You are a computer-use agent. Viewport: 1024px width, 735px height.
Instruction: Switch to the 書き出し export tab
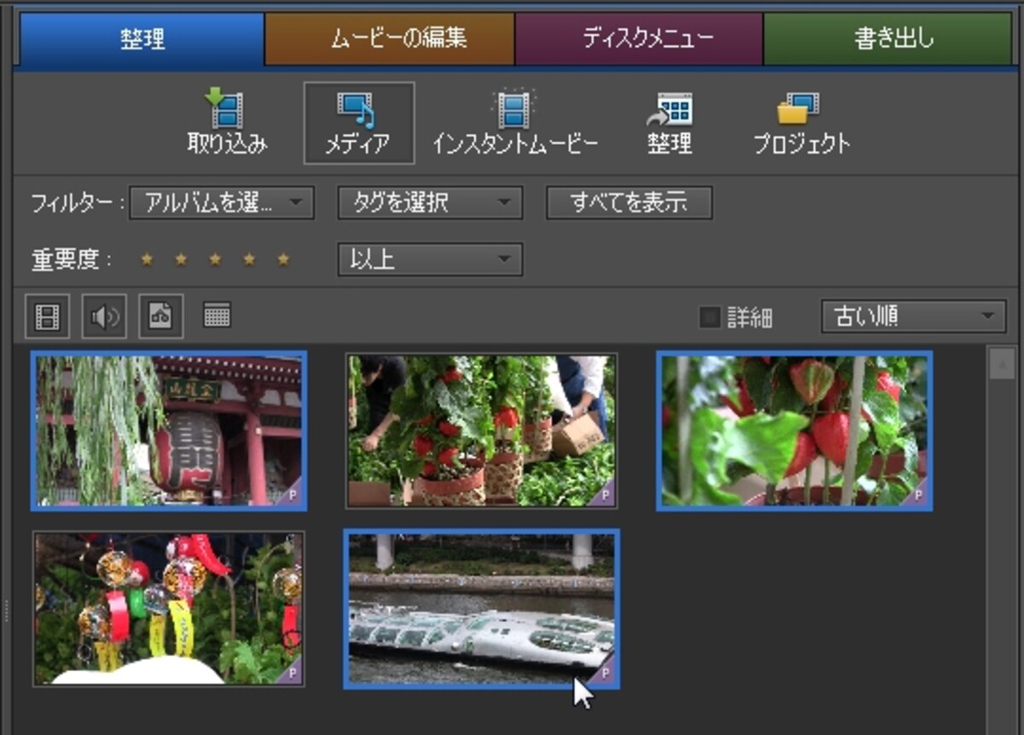point(887,39)
